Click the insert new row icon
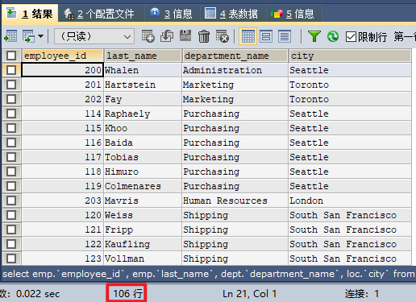Viewport: 416px width, 302px height. point(148,36)
